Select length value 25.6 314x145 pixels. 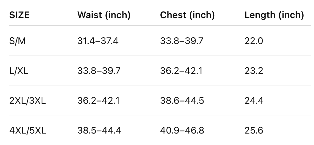pos(254,131)
